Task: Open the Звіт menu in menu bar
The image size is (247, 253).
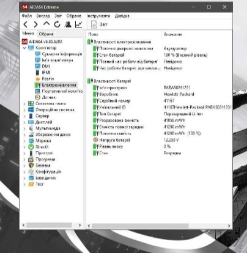Action: 58,16
